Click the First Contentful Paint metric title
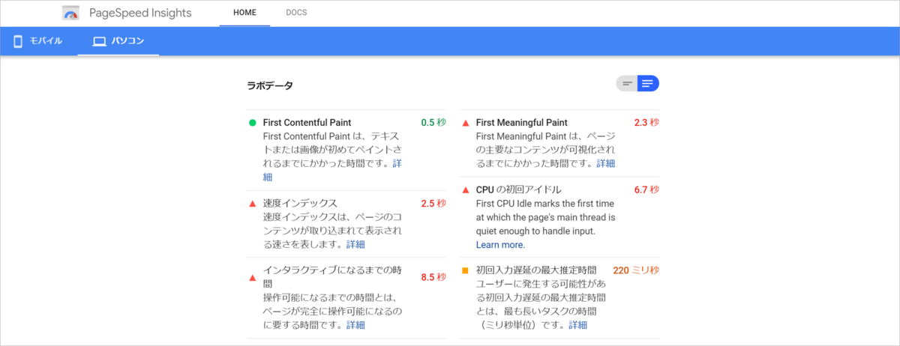Image resolution: width=900 pixels, height=346 pixels. [307, 122]
